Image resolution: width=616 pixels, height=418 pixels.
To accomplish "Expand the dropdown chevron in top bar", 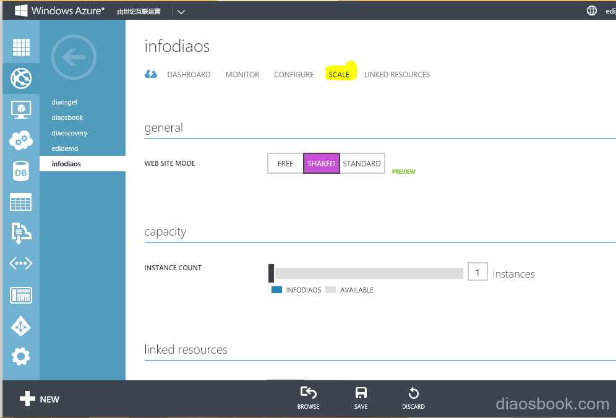I will (180, 11).
